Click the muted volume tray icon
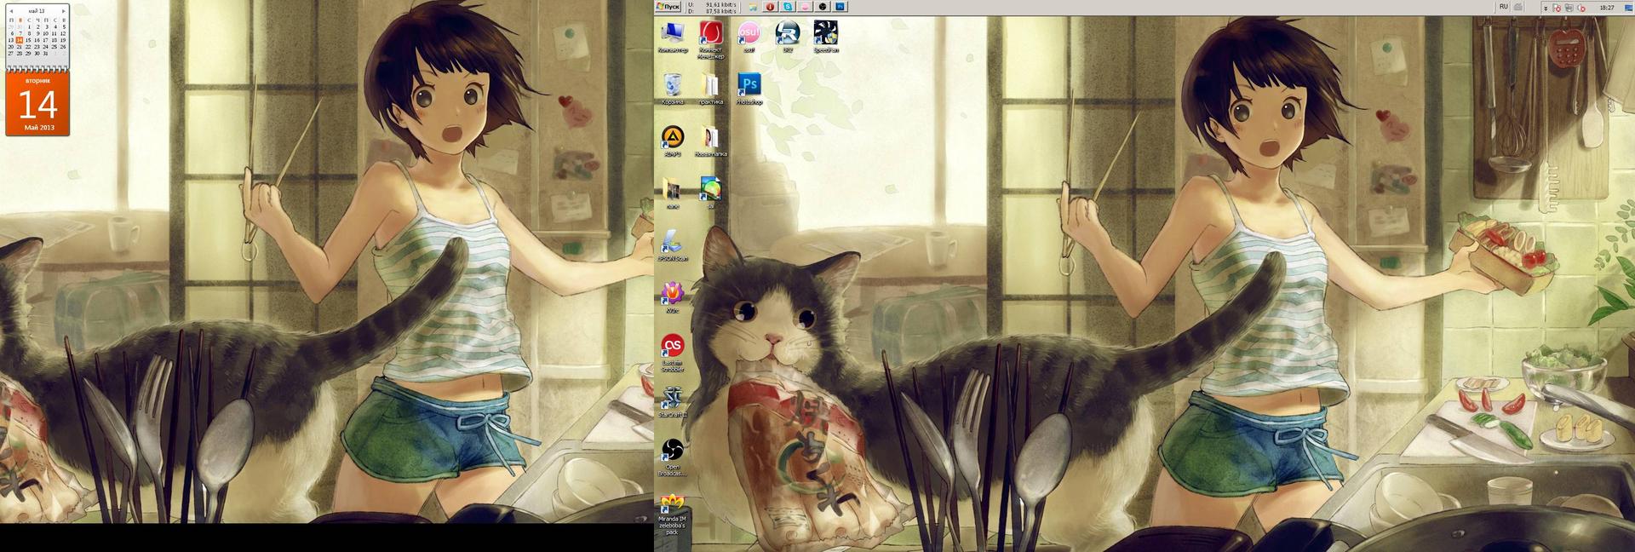1635x552 pixels. click(1581, 8)
